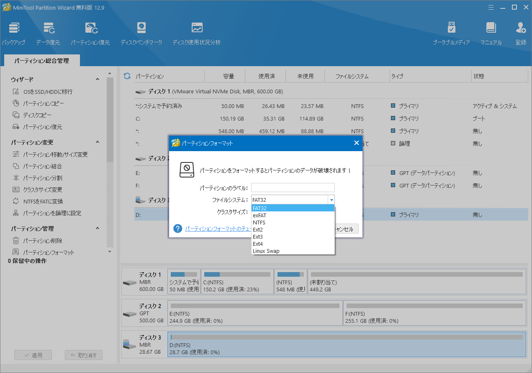Collapse the パーティション変更 section

pos(98,142)
